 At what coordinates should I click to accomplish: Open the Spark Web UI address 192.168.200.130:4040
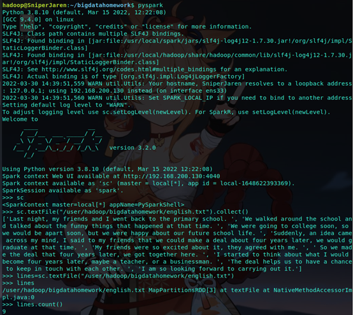tap(172, 176)
